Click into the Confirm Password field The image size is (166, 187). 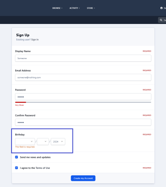tap(83, 122)
